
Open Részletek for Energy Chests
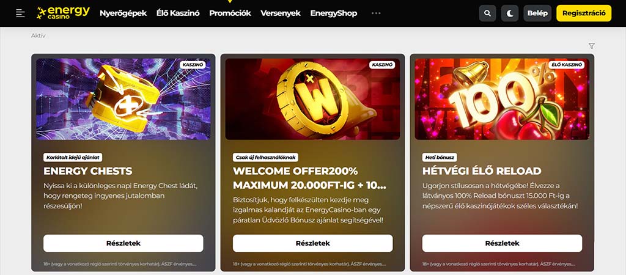[123, 243]
